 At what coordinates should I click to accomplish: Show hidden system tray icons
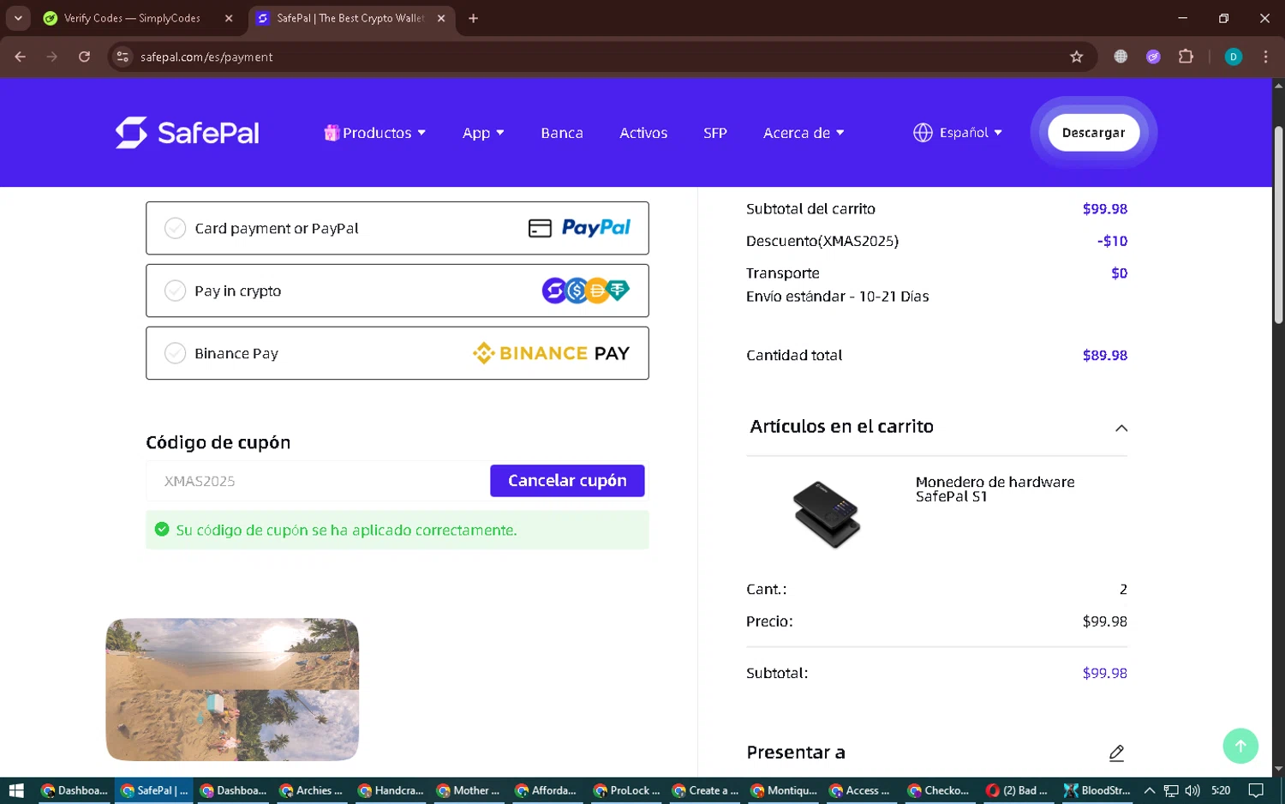click(x=1150, y=790)
